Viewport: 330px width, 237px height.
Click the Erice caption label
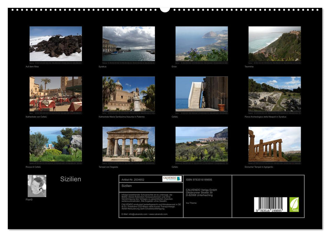174,67
